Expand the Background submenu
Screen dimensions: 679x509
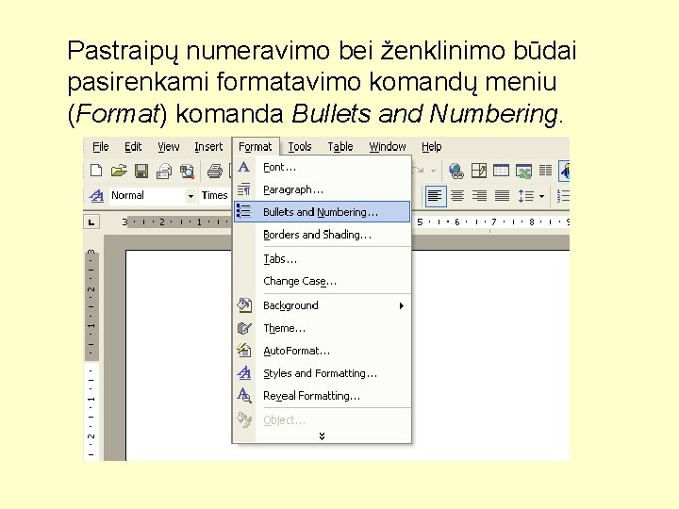tap(322, 305)
